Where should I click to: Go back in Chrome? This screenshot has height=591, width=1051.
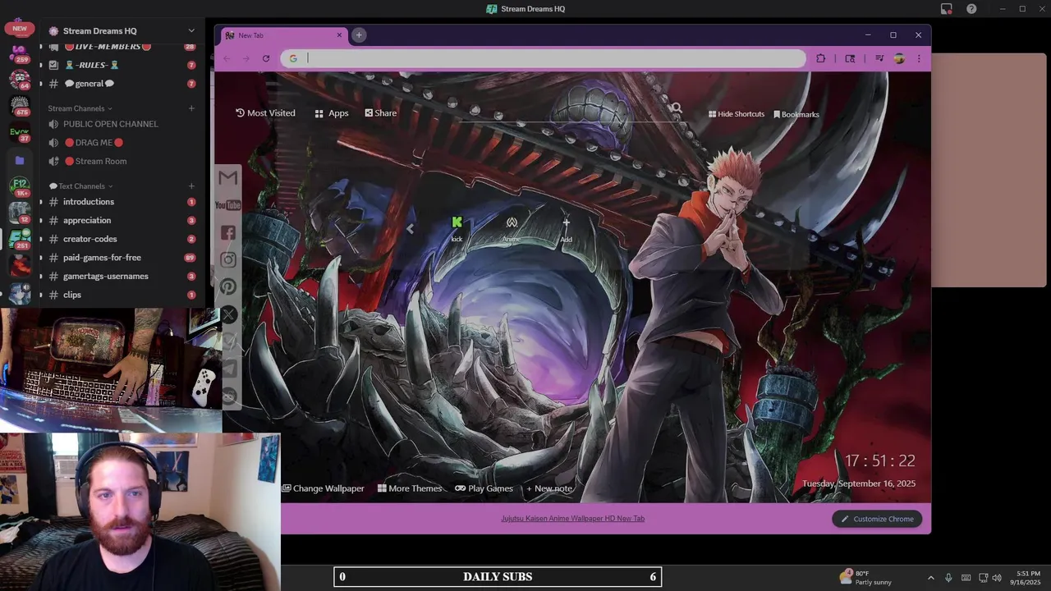coord(225,58)
